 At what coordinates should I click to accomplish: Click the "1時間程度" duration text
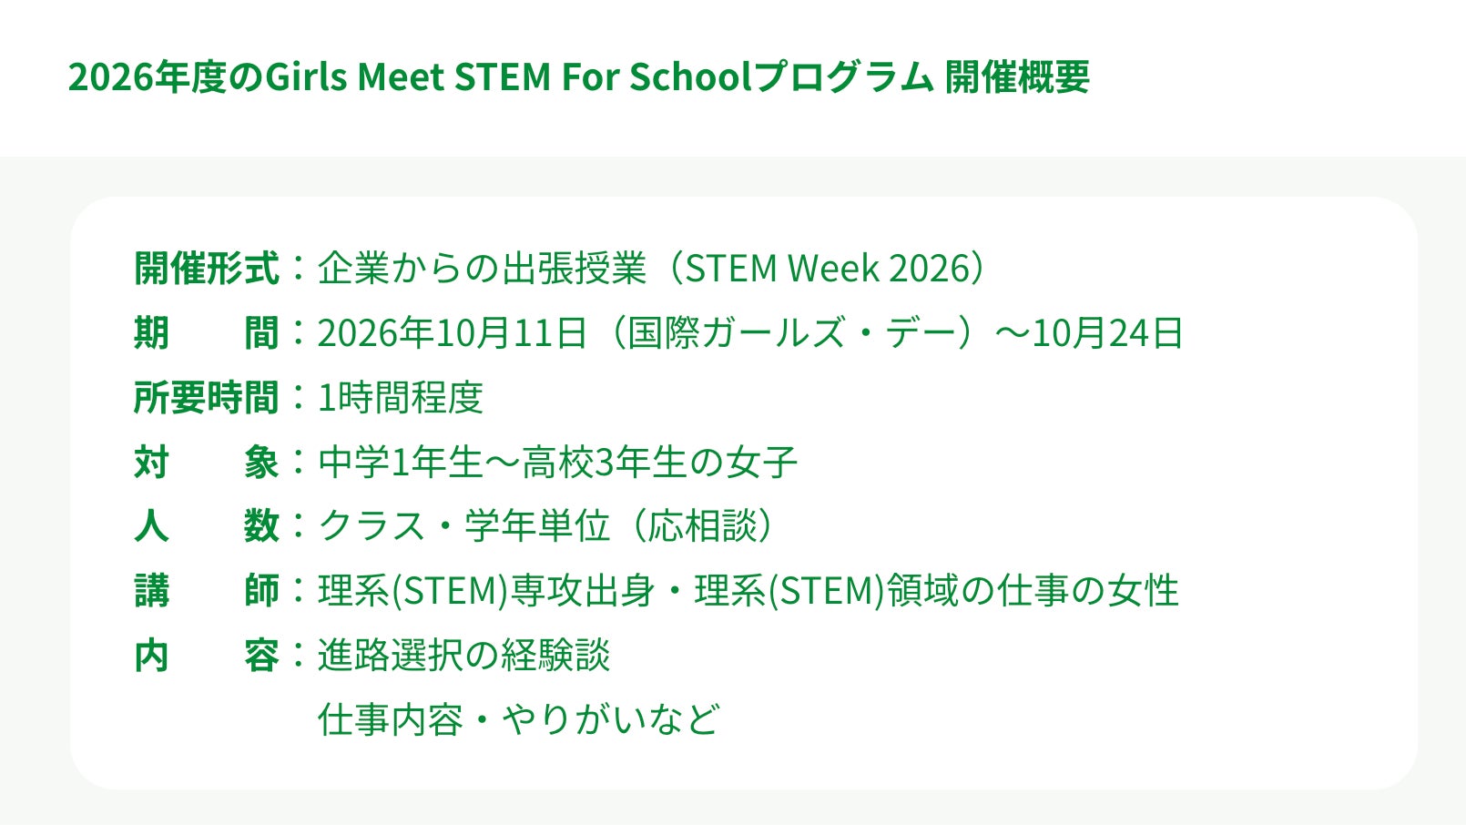tap(400, 398)
